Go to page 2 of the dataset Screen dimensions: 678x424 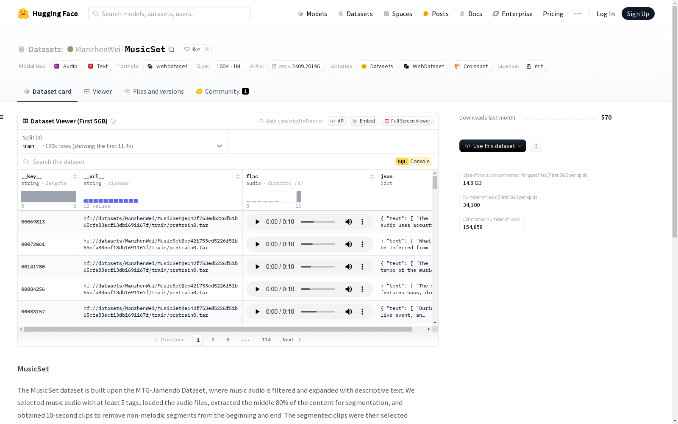coord(213,340)
